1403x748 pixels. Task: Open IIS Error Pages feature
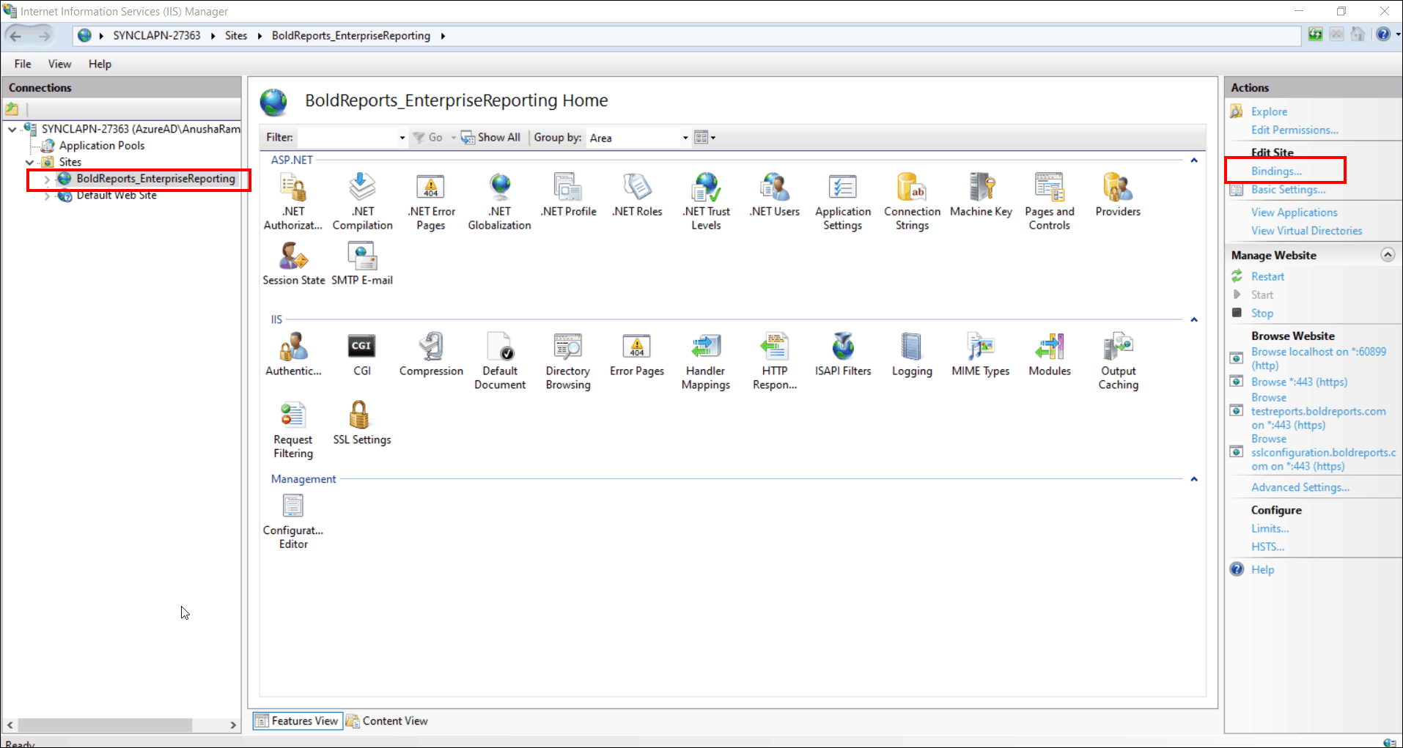[x=637, y=355]
